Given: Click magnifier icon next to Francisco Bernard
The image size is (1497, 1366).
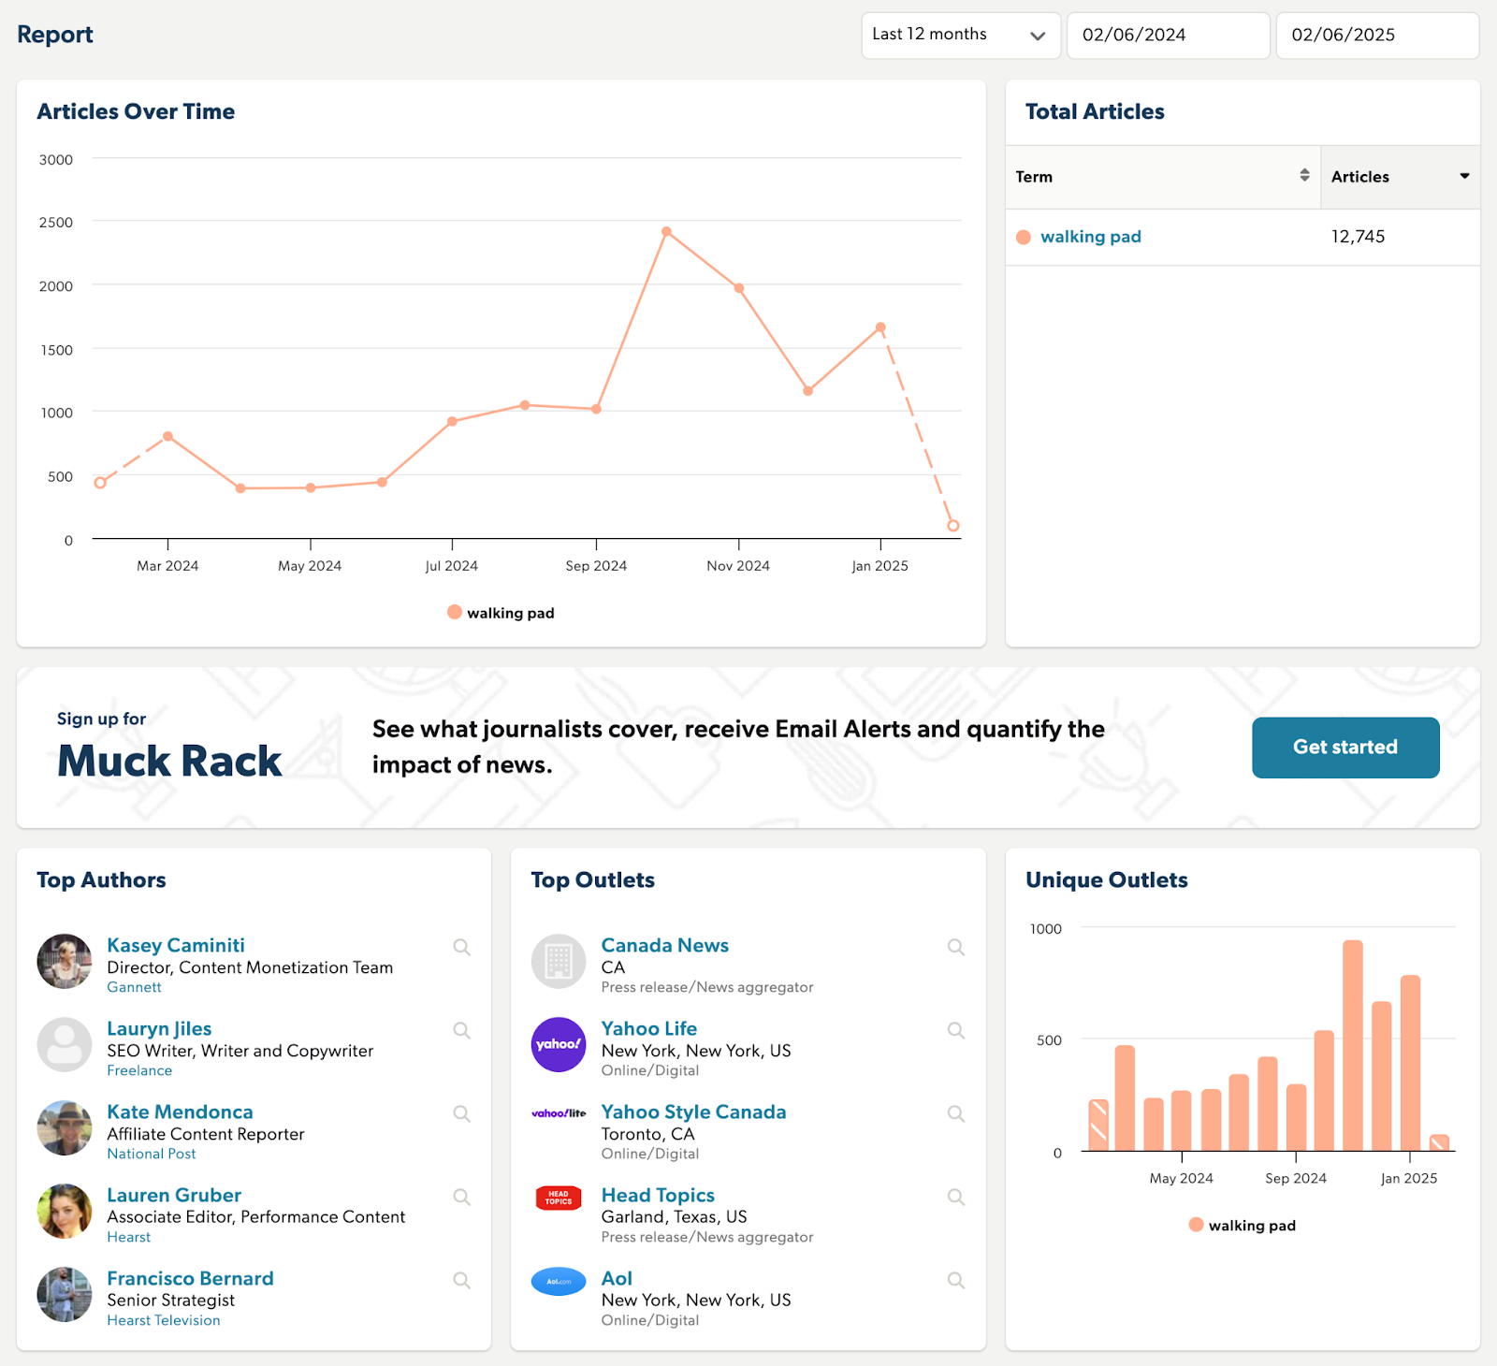Looking at the screenshot, I should tap(461, 1280).
